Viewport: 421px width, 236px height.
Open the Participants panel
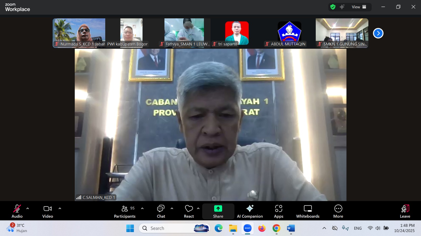pos(125,211)
